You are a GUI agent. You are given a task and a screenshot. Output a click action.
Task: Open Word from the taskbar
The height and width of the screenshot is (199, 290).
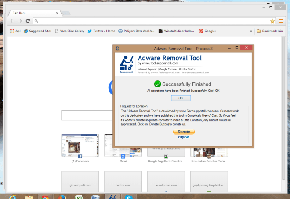tap(95, 197)
